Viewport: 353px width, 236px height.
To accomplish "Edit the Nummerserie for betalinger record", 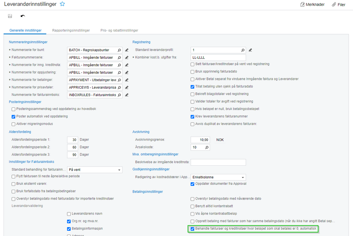I will (127, 80).
